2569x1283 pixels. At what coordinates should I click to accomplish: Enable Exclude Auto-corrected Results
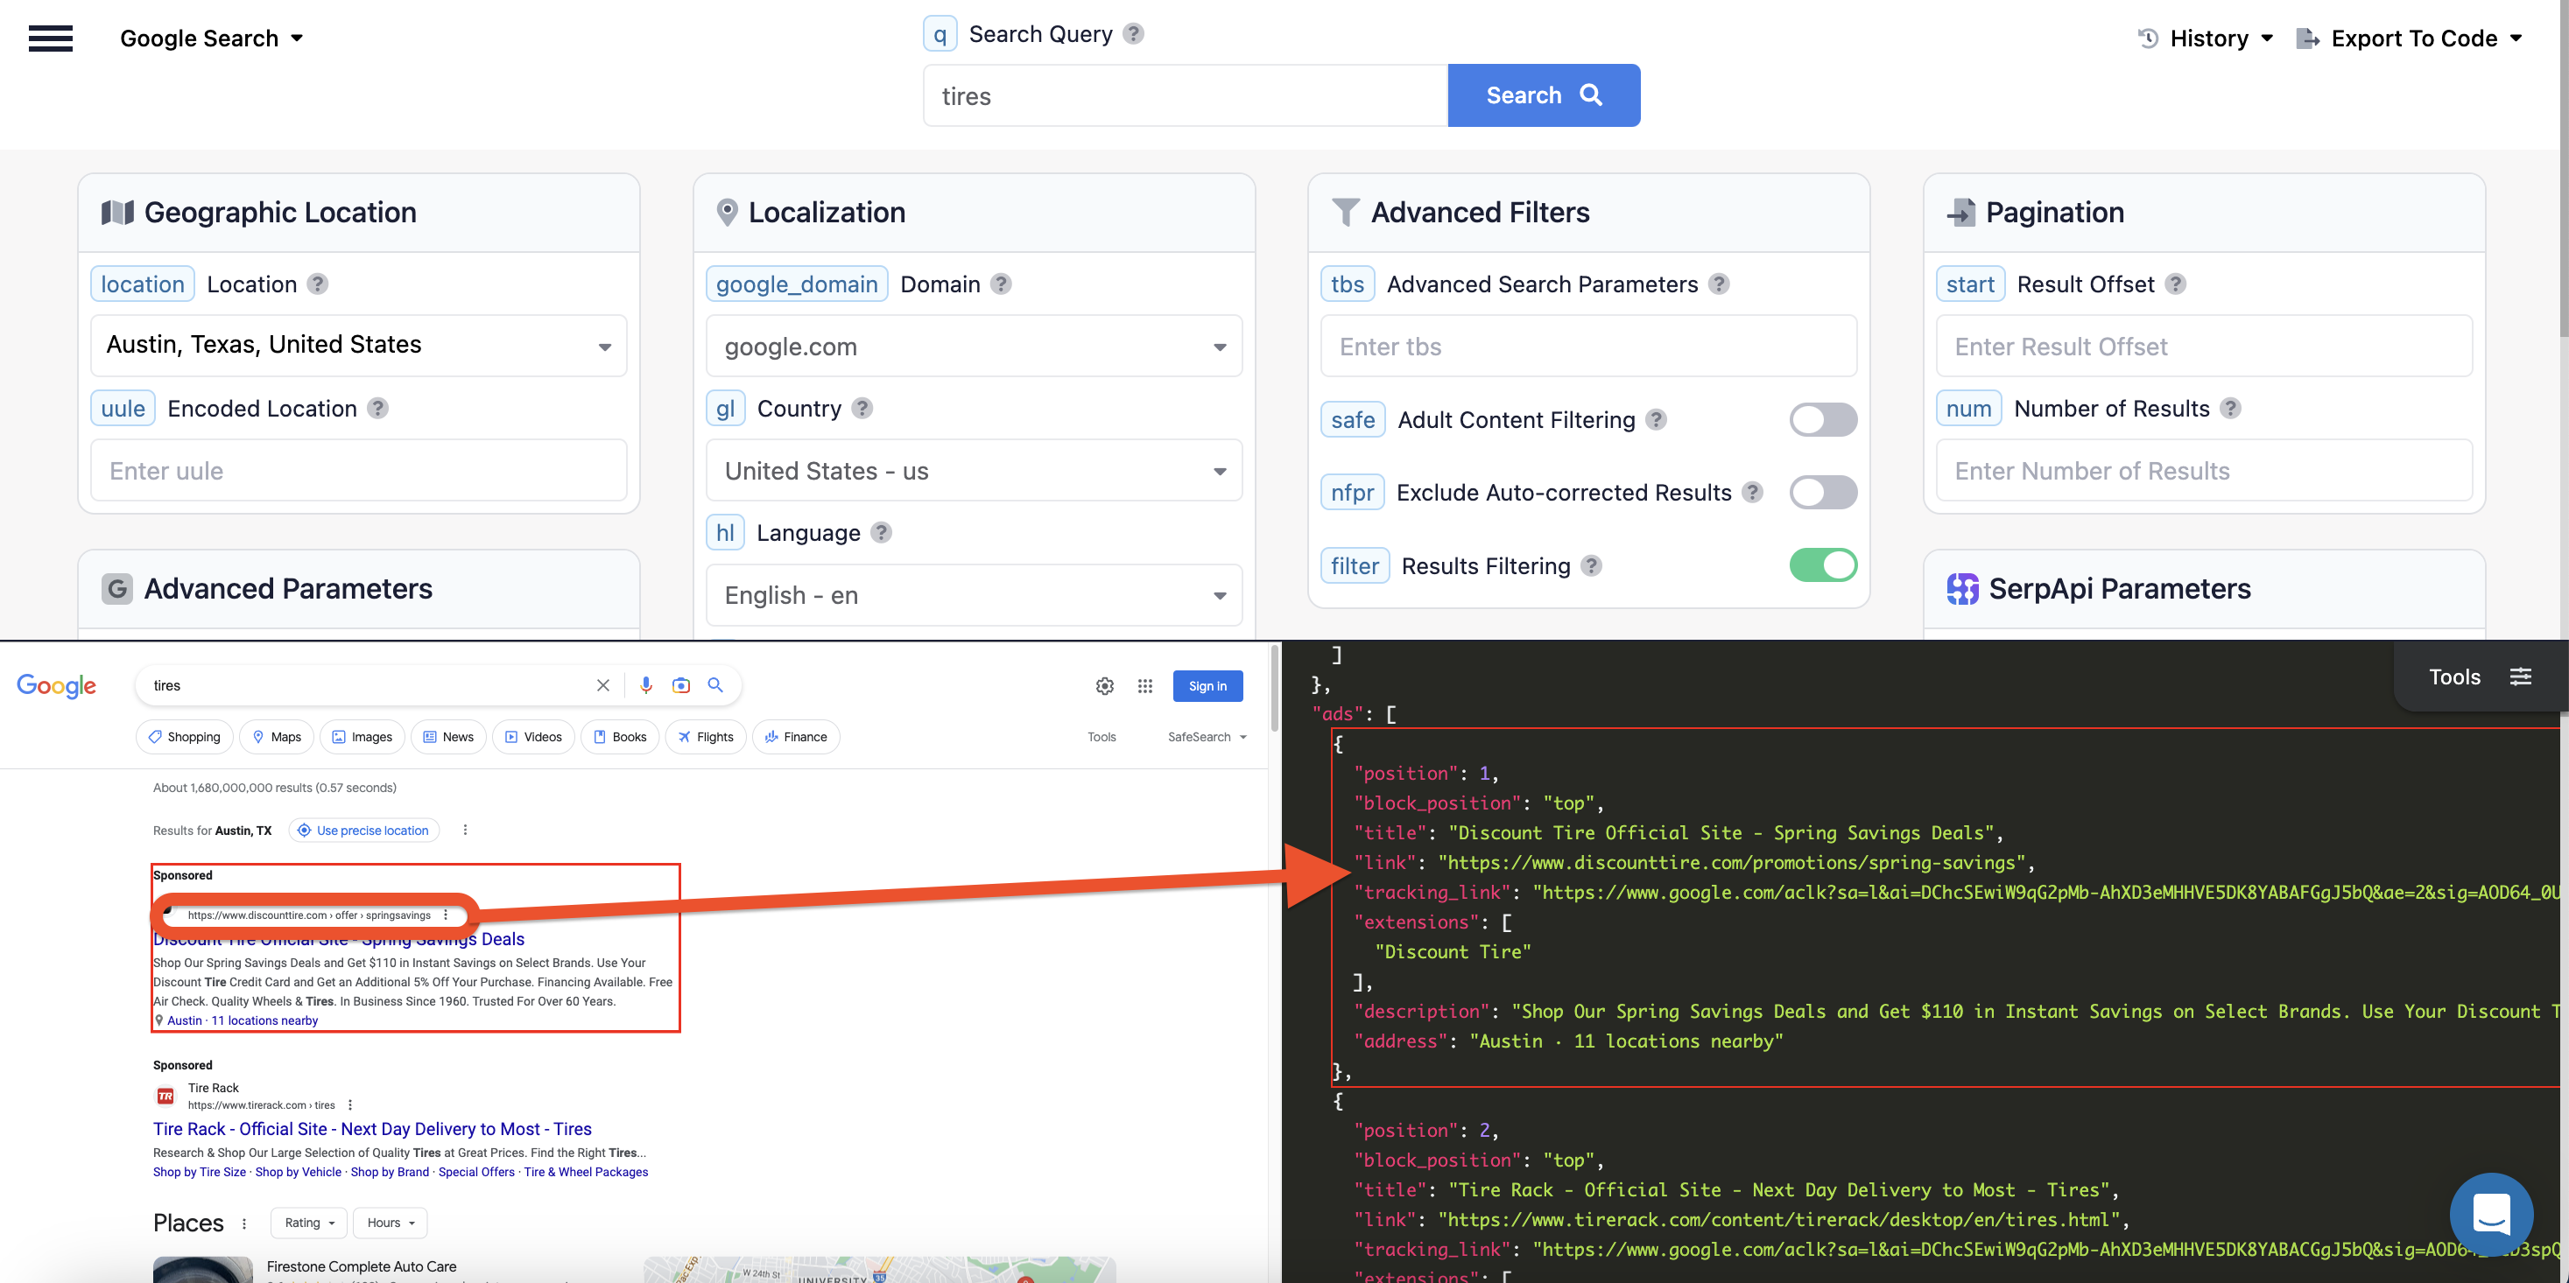click(x=1823, y=492)
